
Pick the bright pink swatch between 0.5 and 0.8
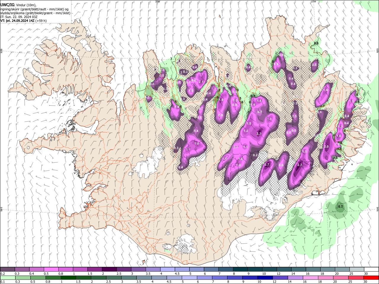click(51, 270)
